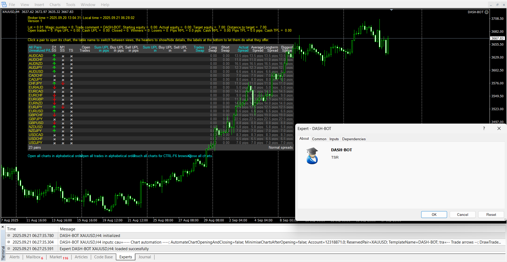Open the Tools menu
Screen dimensions: 507x262
coord(71,5)
